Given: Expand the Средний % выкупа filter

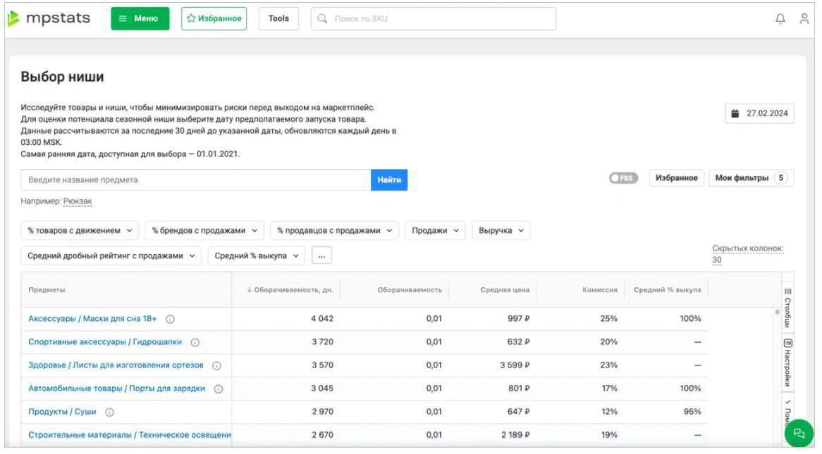Looking at the screenshot, I should pyautogui.click(x=257, y=256).
